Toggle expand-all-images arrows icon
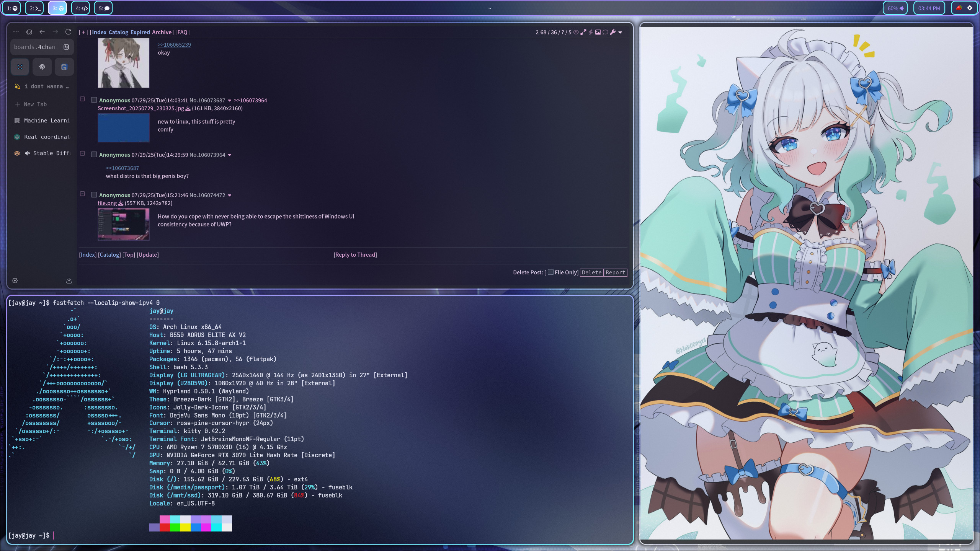 coord(583,32)
